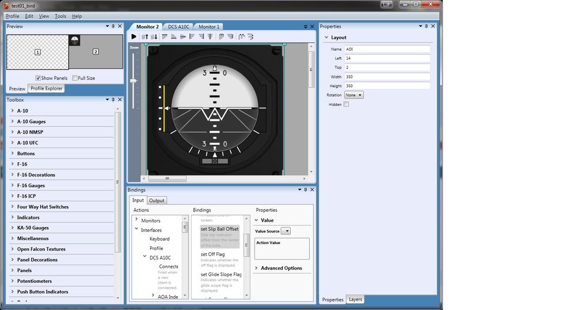Expand the F-16 Gauges toolbox category
Screen dimensions: 577x310
click(x=31, y=185)
